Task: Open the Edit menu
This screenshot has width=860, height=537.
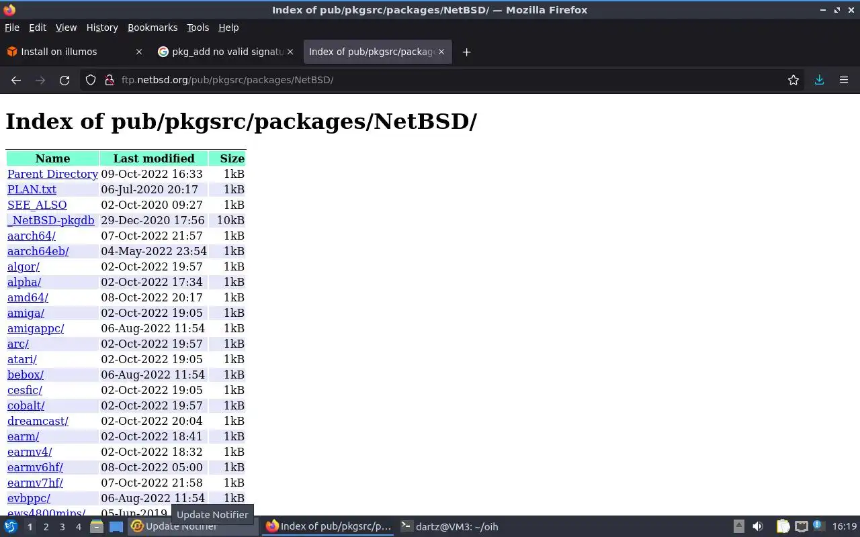Action: tap(38, 28)
